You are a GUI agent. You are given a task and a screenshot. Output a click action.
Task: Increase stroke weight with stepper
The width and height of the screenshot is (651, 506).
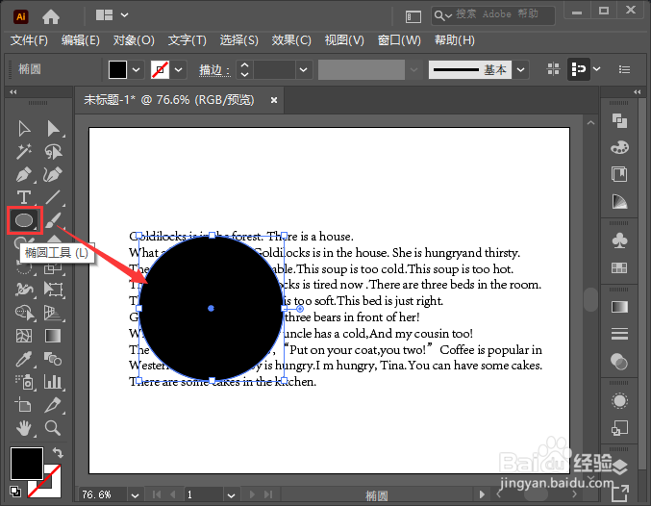tap(244, 64)
